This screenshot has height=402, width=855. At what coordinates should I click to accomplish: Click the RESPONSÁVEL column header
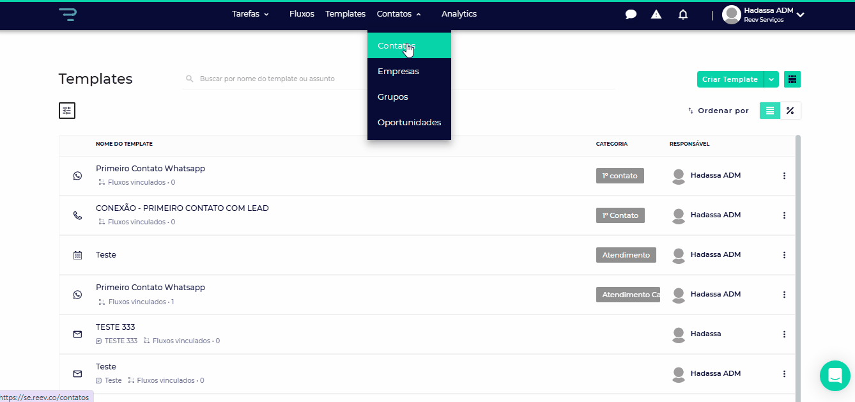coord(689,144)
